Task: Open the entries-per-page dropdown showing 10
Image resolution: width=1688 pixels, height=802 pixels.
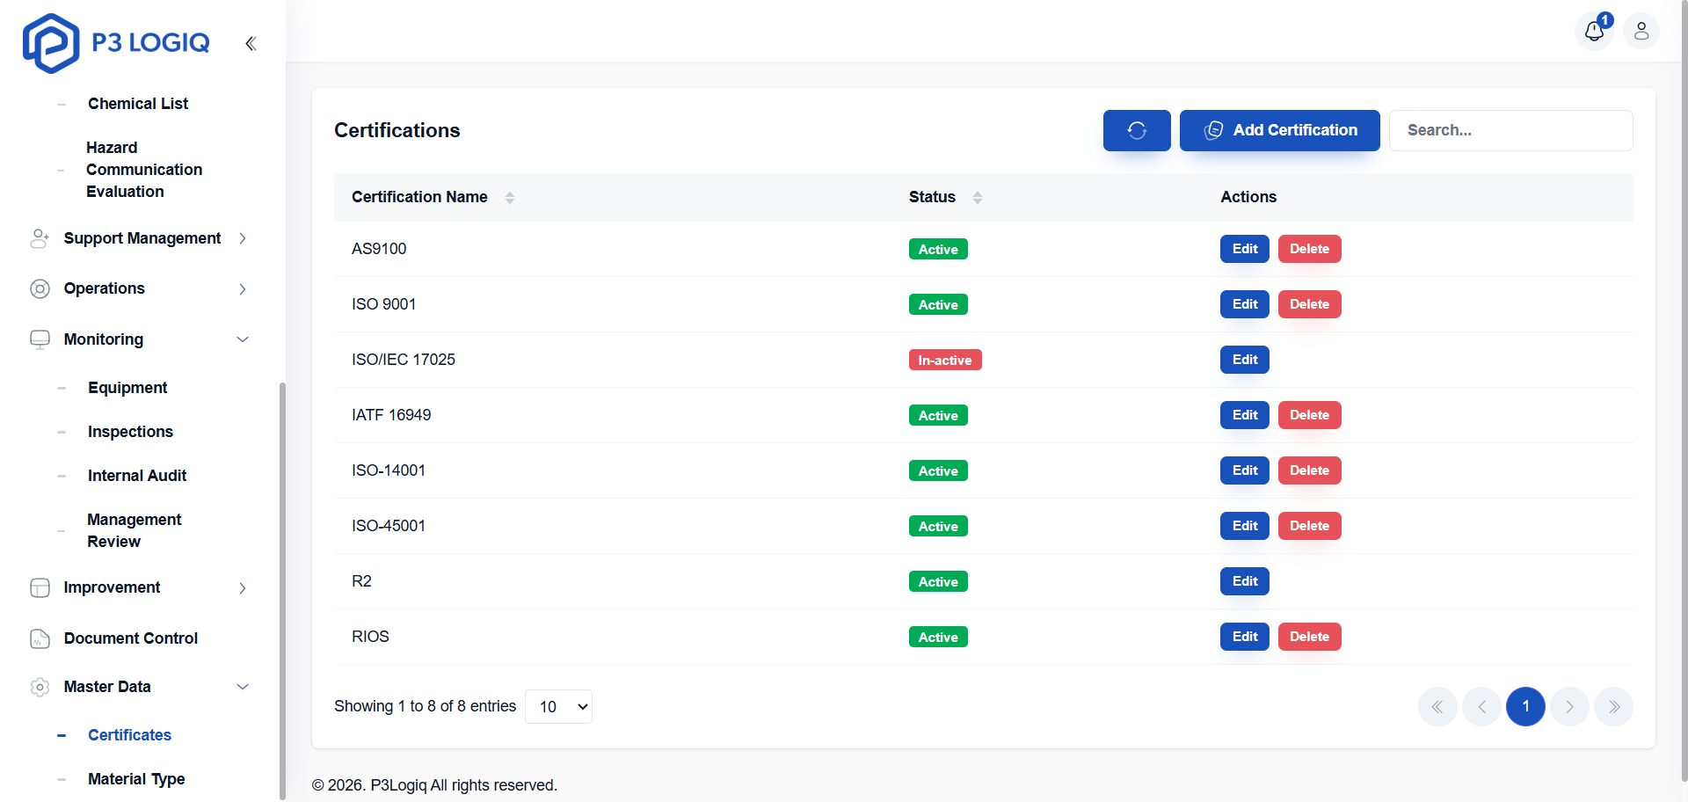Action: 557,706
